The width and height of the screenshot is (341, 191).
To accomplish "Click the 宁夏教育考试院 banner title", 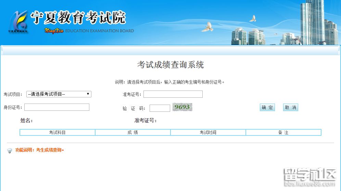I will point(78,18).
